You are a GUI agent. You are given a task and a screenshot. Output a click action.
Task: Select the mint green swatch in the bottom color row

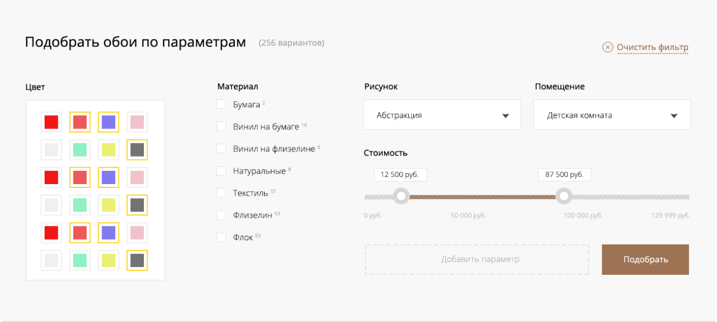coord(80,260)
